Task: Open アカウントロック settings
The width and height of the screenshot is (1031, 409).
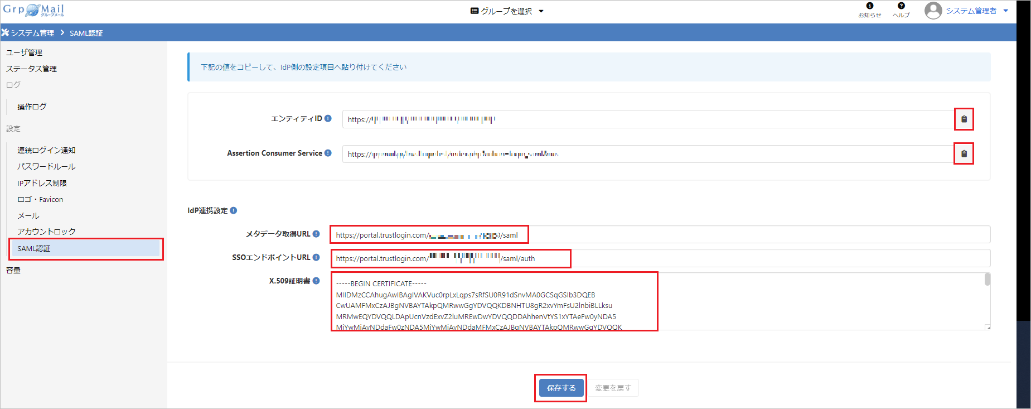Action: coord(46,232)
